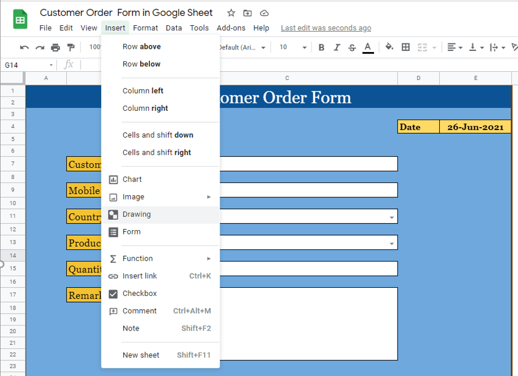Click the formula bar fx icon
Image resolution: width=518 pixels, height=376 pixels.
coord(68,65)
